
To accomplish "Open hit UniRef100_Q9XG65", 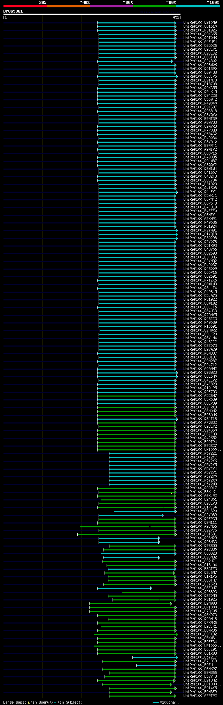I will click(x=200, y=34).
